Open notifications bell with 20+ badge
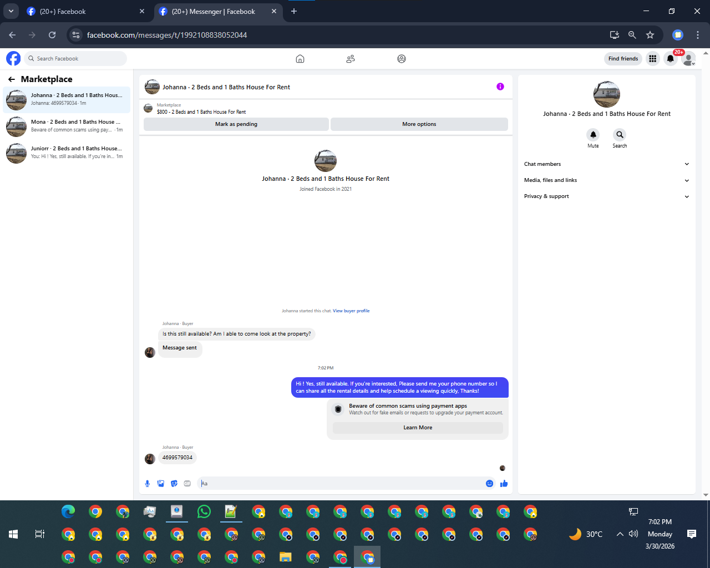The width and height of the screenshot is (710, 568). pyautogui.click(x=671, y=59)
